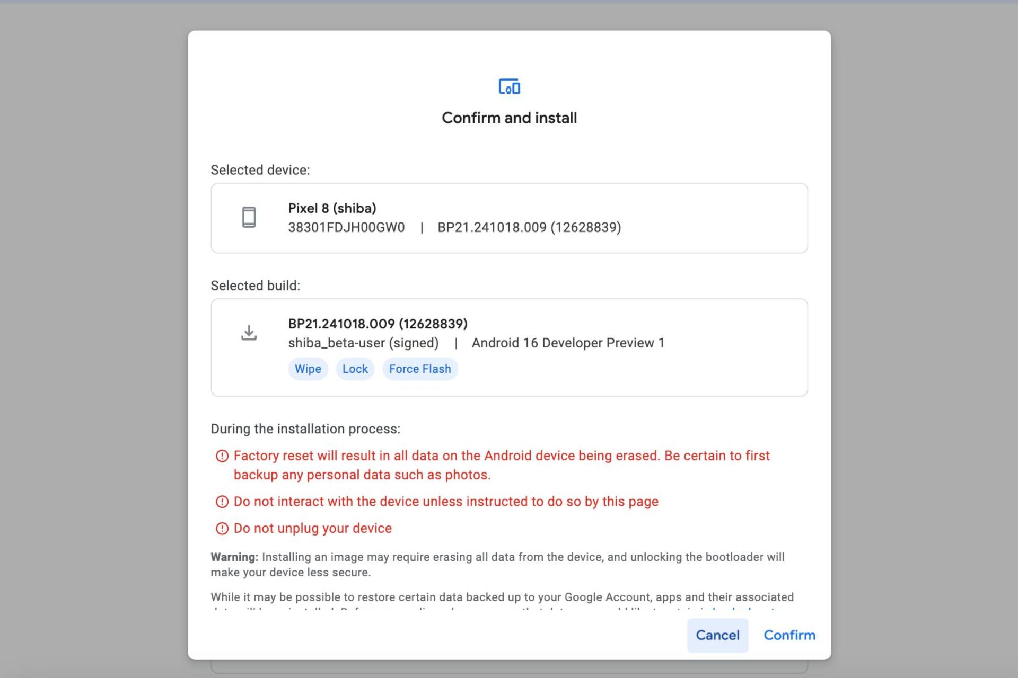Click the download icon beside the build
Image resolution: width=1018 pixels, height=678 pixels.
249,333
